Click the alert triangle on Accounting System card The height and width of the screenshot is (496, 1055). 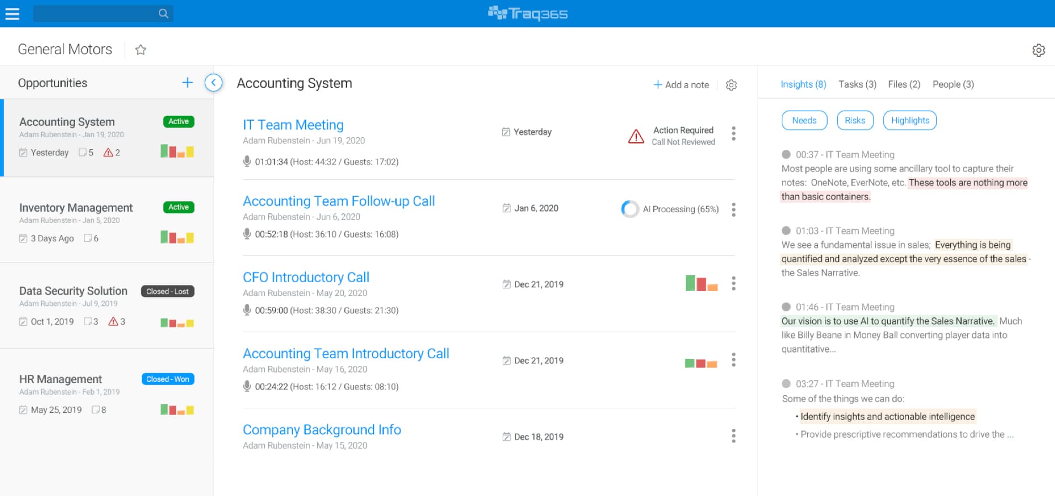click(x=108, y=152)
